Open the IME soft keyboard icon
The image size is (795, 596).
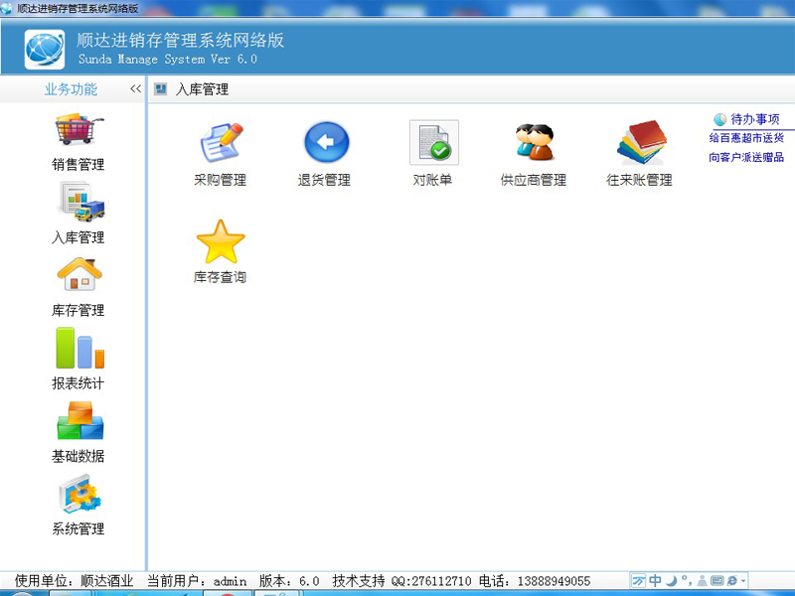[x=716, y=580]
